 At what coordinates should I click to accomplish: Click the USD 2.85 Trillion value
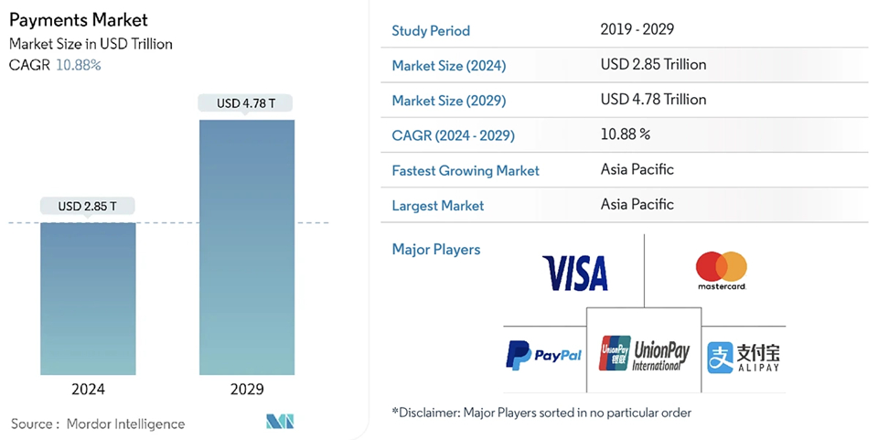tap(653, 64)
